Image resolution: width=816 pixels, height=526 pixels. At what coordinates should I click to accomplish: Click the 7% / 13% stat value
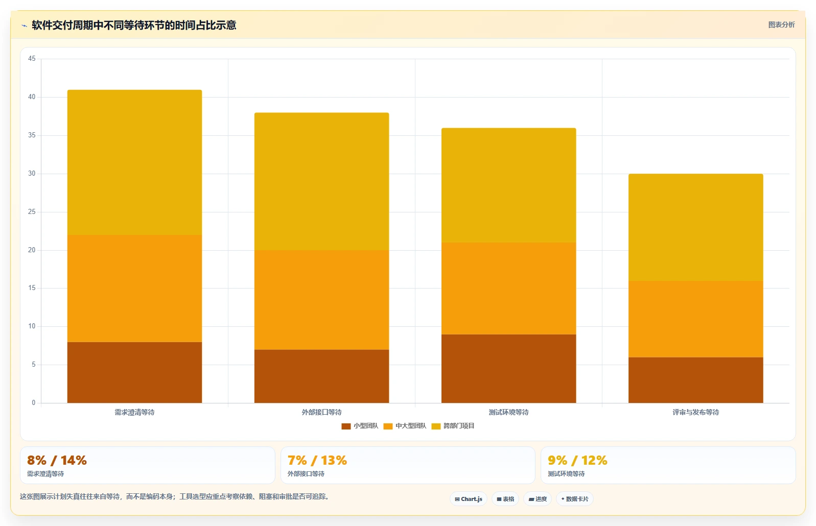[317, 460]
